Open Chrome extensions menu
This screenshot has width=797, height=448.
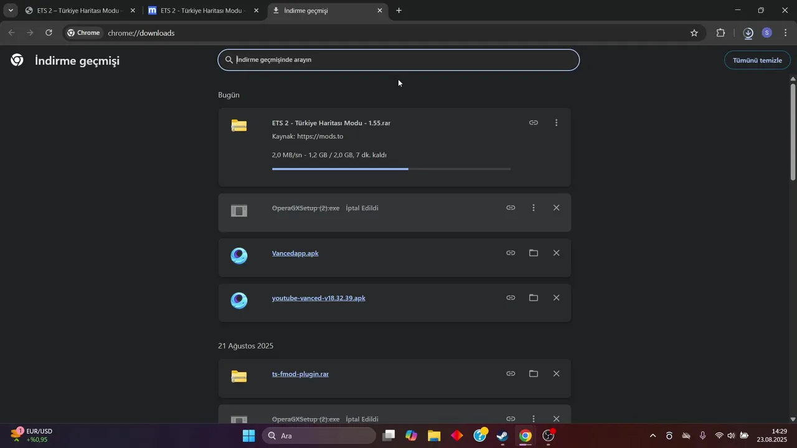tap(720, 33)
